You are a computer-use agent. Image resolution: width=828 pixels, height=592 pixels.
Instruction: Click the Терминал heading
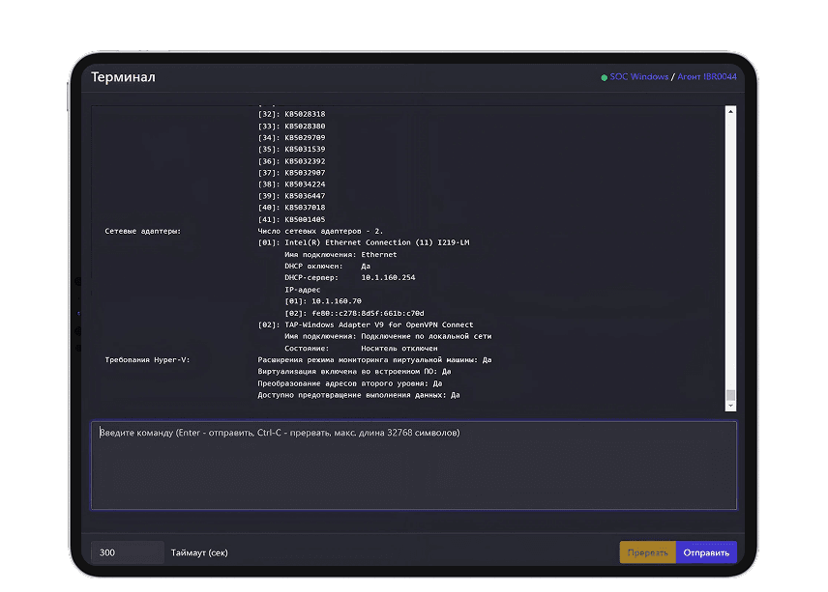(x=123, y=77)
